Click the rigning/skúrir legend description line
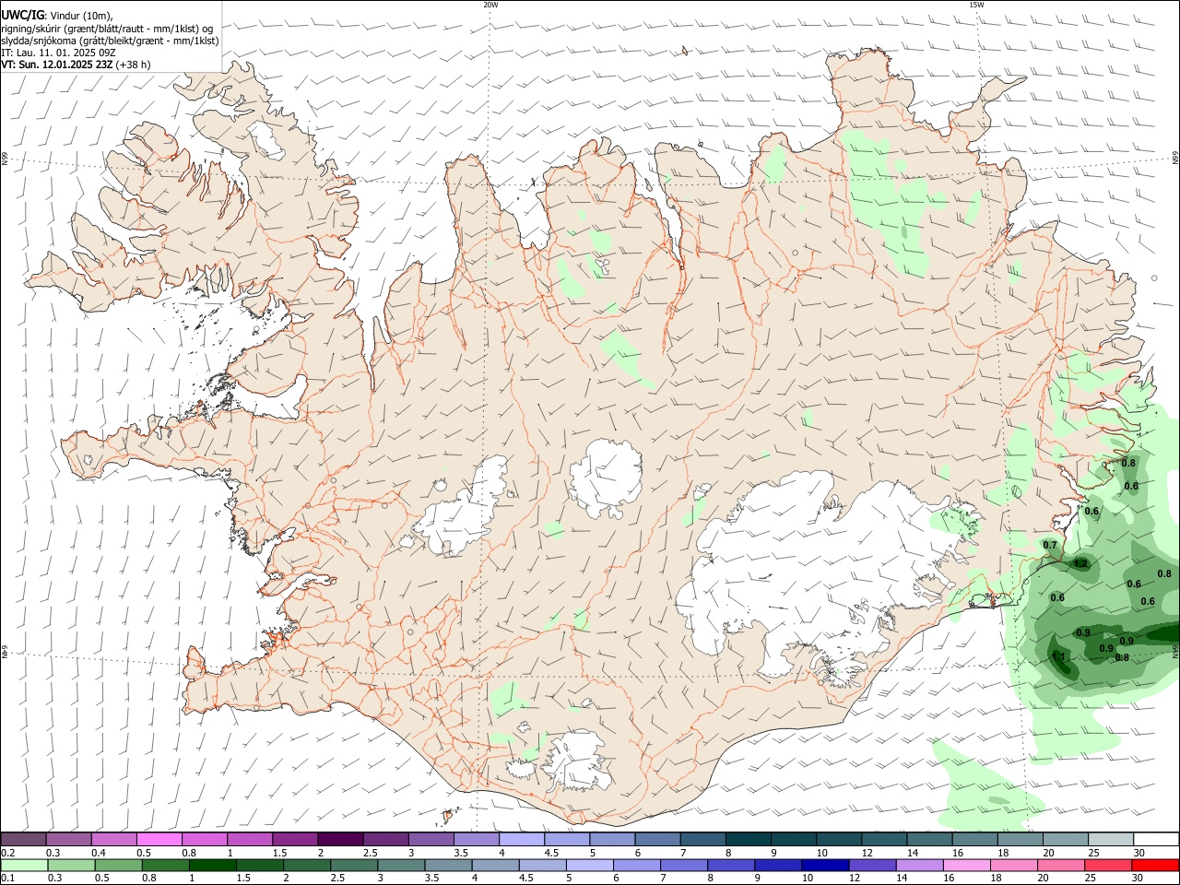This screenshot has width=1180, height=885. click(107, 29)
